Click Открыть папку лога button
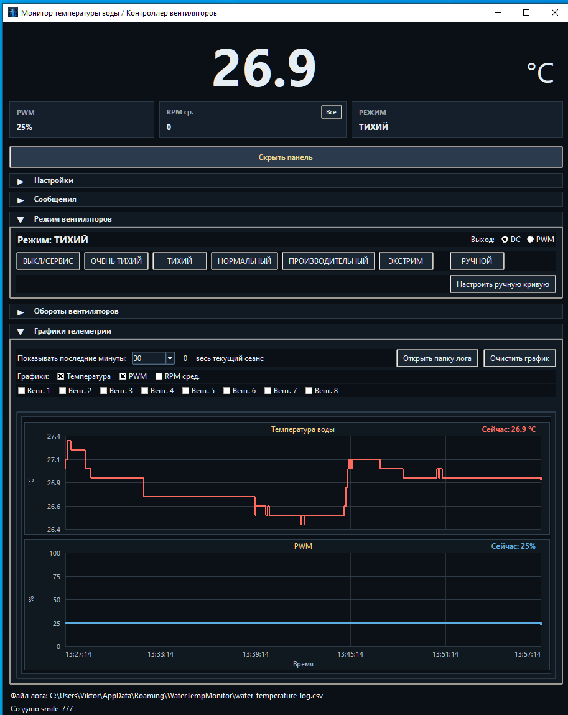 point(437,358)
